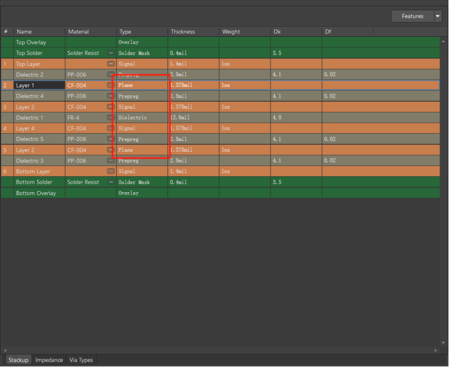Open material library for Dielectric 2
The width and height of the screenshot is (449, 367).
pos(110,75)
